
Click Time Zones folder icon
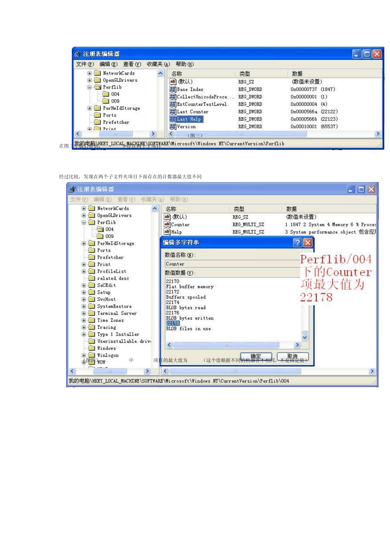tap(92, 320)
